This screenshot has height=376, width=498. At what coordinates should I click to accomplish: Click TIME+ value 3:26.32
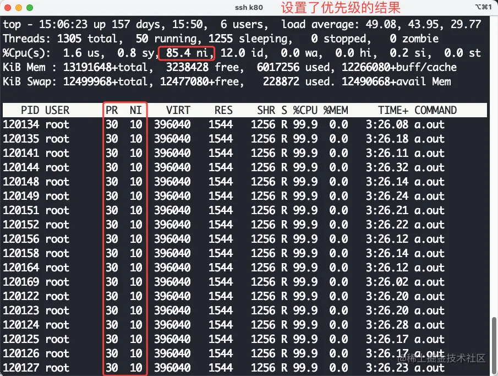387,167
